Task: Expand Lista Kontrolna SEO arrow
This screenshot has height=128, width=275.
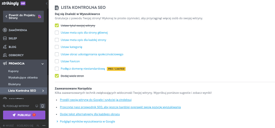Action: pyautogui.click(x=43, y=91)
